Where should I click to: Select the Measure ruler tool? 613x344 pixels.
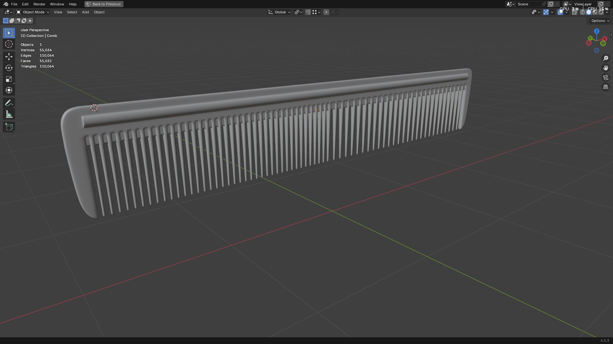click(x=9, y=114)
